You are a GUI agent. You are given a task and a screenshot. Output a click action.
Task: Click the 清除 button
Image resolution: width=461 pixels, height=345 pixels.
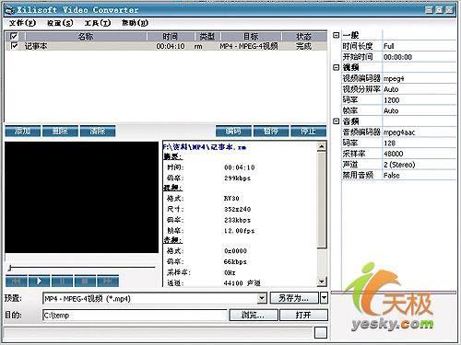pos(98,132)
